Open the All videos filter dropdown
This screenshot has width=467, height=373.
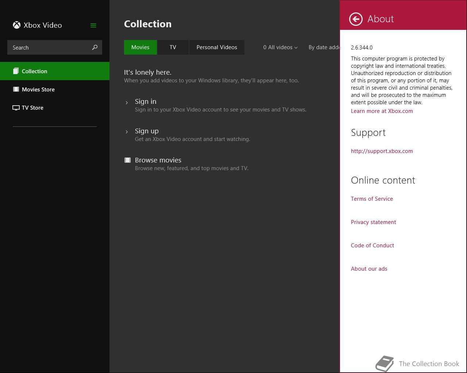(281, 47)
